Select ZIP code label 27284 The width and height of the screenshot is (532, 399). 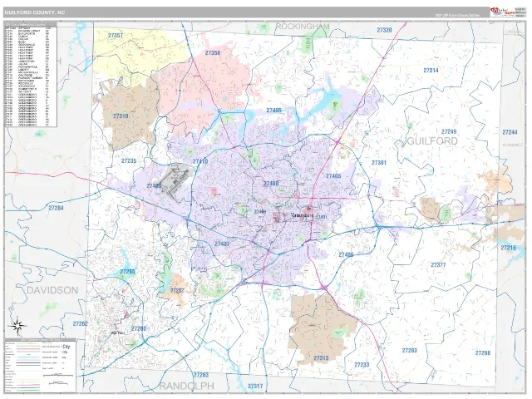56,208
